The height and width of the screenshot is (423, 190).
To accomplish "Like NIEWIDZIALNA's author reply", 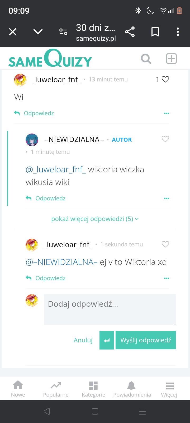I will [165, 139].
